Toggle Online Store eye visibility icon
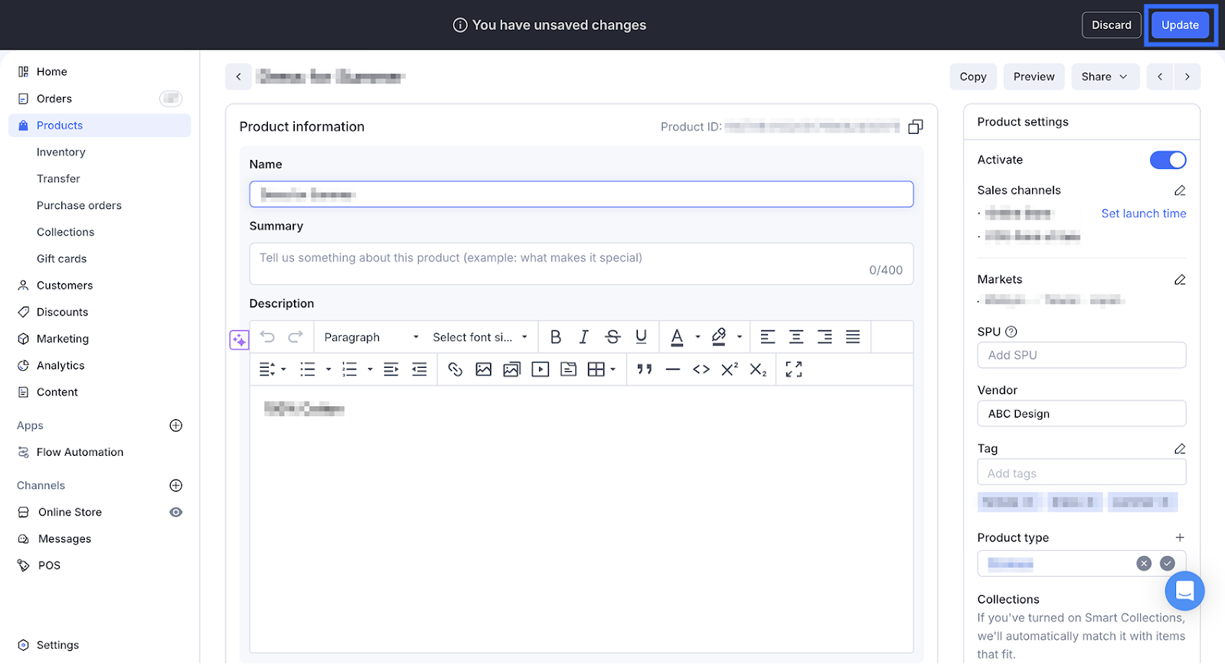 (x=176, y=513)
